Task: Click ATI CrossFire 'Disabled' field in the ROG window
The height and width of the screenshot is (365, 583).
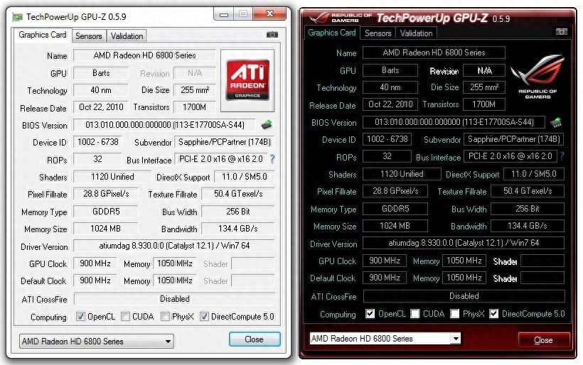Action: pyautogui.click(x=464, y=296)
